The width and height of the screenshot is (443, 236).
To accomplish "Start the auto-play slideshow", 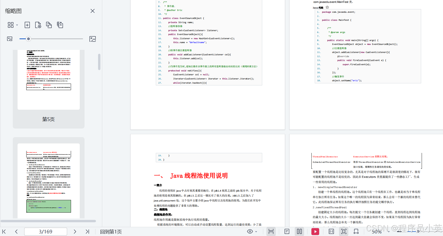I will tap(315, 231).
